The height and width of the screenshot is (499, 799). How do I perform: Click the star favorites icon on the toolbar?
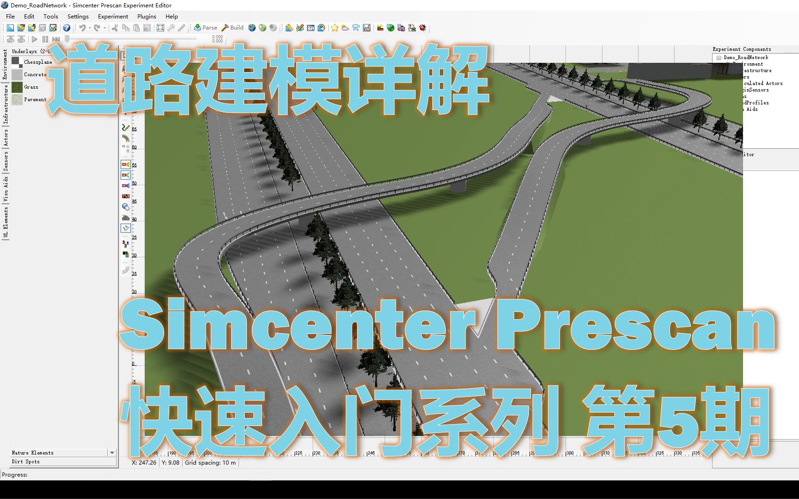(334, 28)
